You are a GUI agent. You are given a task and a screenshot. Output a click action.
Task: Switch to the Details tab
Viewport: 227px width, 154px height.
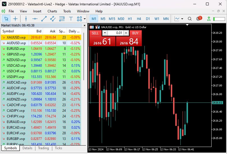27,148
